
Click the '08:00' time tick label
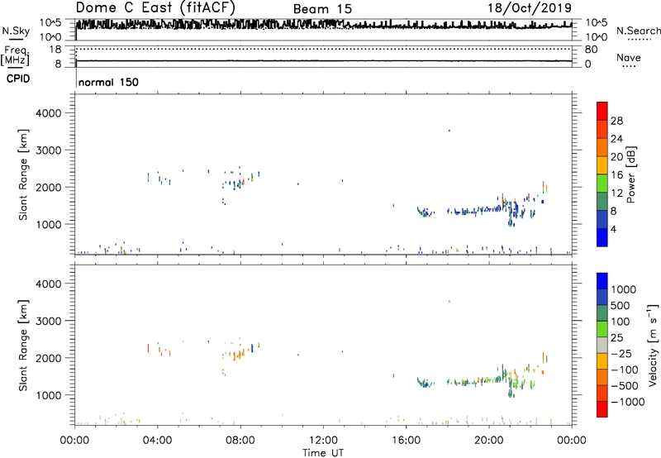tap(240, 441)
